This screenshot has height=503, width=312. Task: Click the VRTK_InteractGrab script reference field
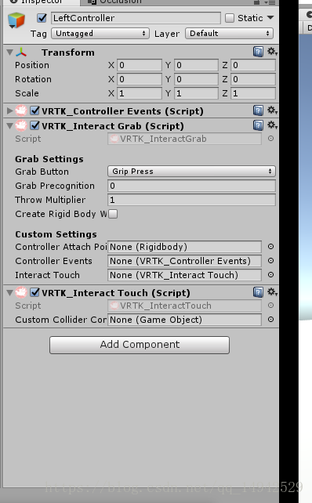pos(184,139)
